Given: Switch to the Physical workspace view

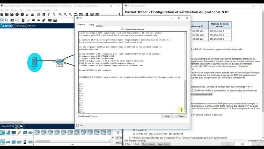Looking at the screenshot, I should 21,26.
